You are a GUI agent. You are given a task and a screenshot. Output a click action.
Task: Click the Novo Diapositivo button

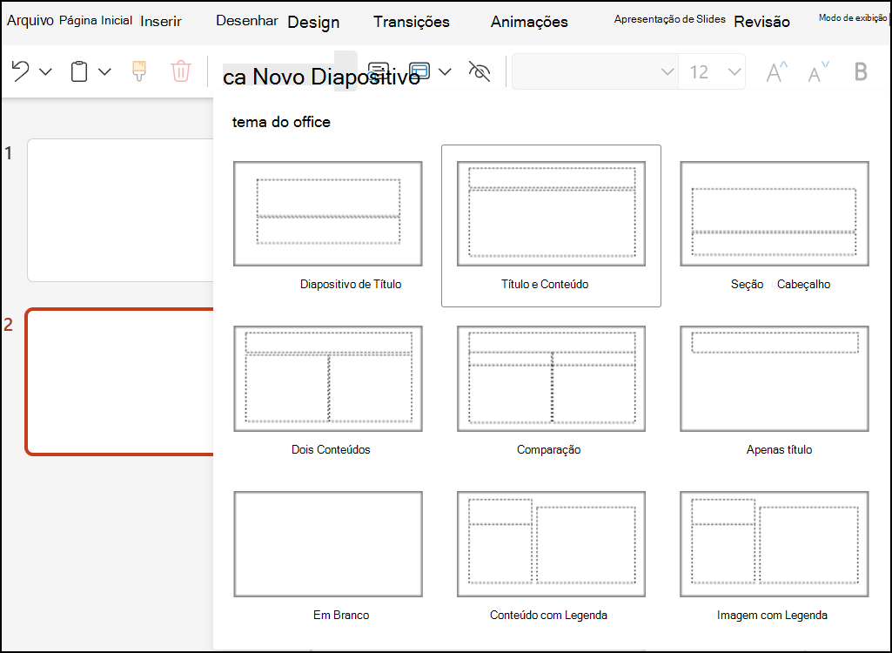(x=321, y=77)
